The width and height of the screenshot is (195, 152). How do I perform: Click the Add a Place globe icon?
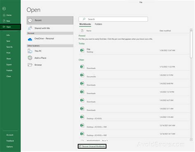tap(30, 58)
